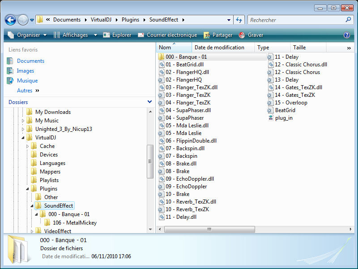Sort files by Taille column header
The width and height of the screenshot is (358, 269).
click(299, 48)
